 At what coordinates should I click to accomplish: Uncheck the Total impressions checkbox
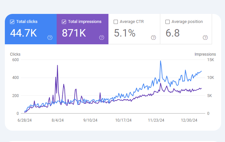[64, 22]
